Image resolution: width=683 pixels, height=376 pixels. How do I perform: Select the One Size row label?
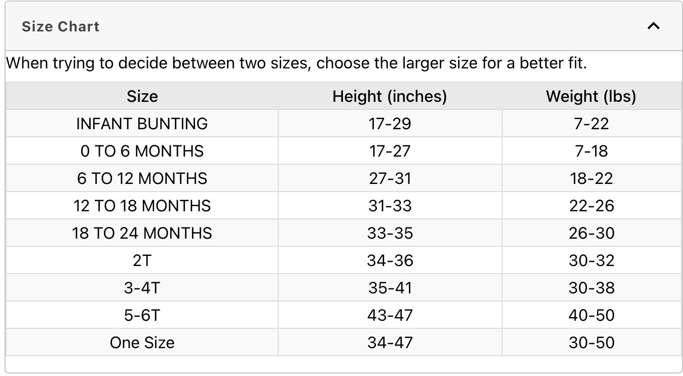pos(142,343)
